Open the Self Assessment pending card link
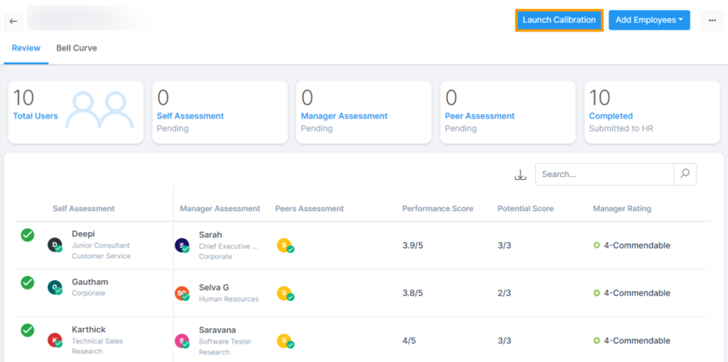 point(190,116)
